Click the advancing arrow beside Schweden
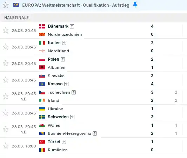This screenshot has height=158, width=187. click(72, 117)
